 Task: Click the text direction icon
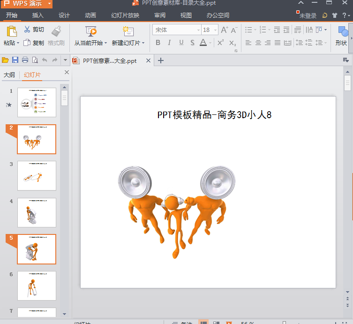[x=309, y=30]
